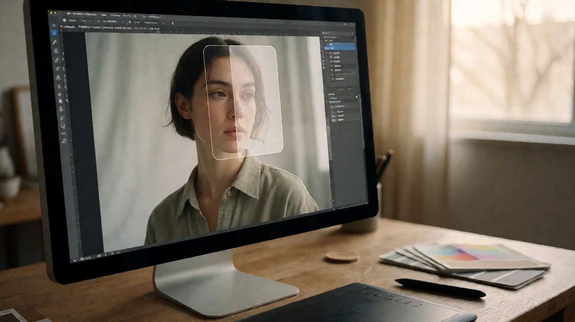
Task: Select the diagonal brush tool below the active tool
Action: 55,42
